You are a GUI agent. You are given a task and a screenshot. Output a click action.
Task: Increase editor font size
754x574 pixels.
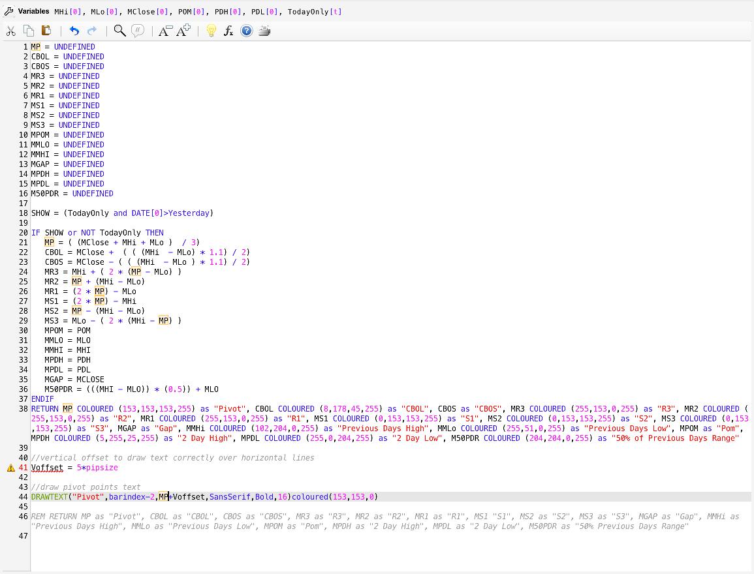tap(183, 31)
